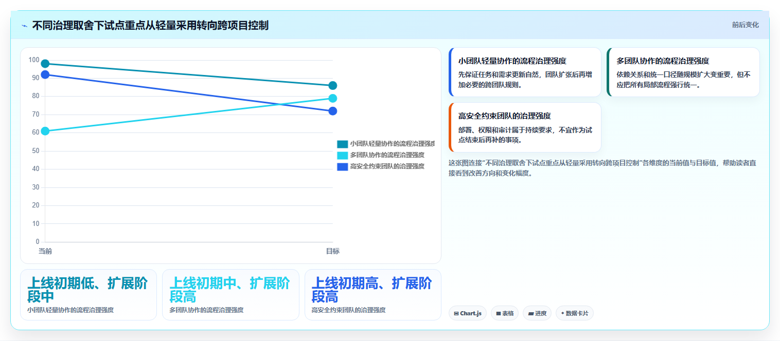This screenshot has width=780, height=341.
Task: Click the page title 不同治理取舍下试点重点
Action: 150,25
